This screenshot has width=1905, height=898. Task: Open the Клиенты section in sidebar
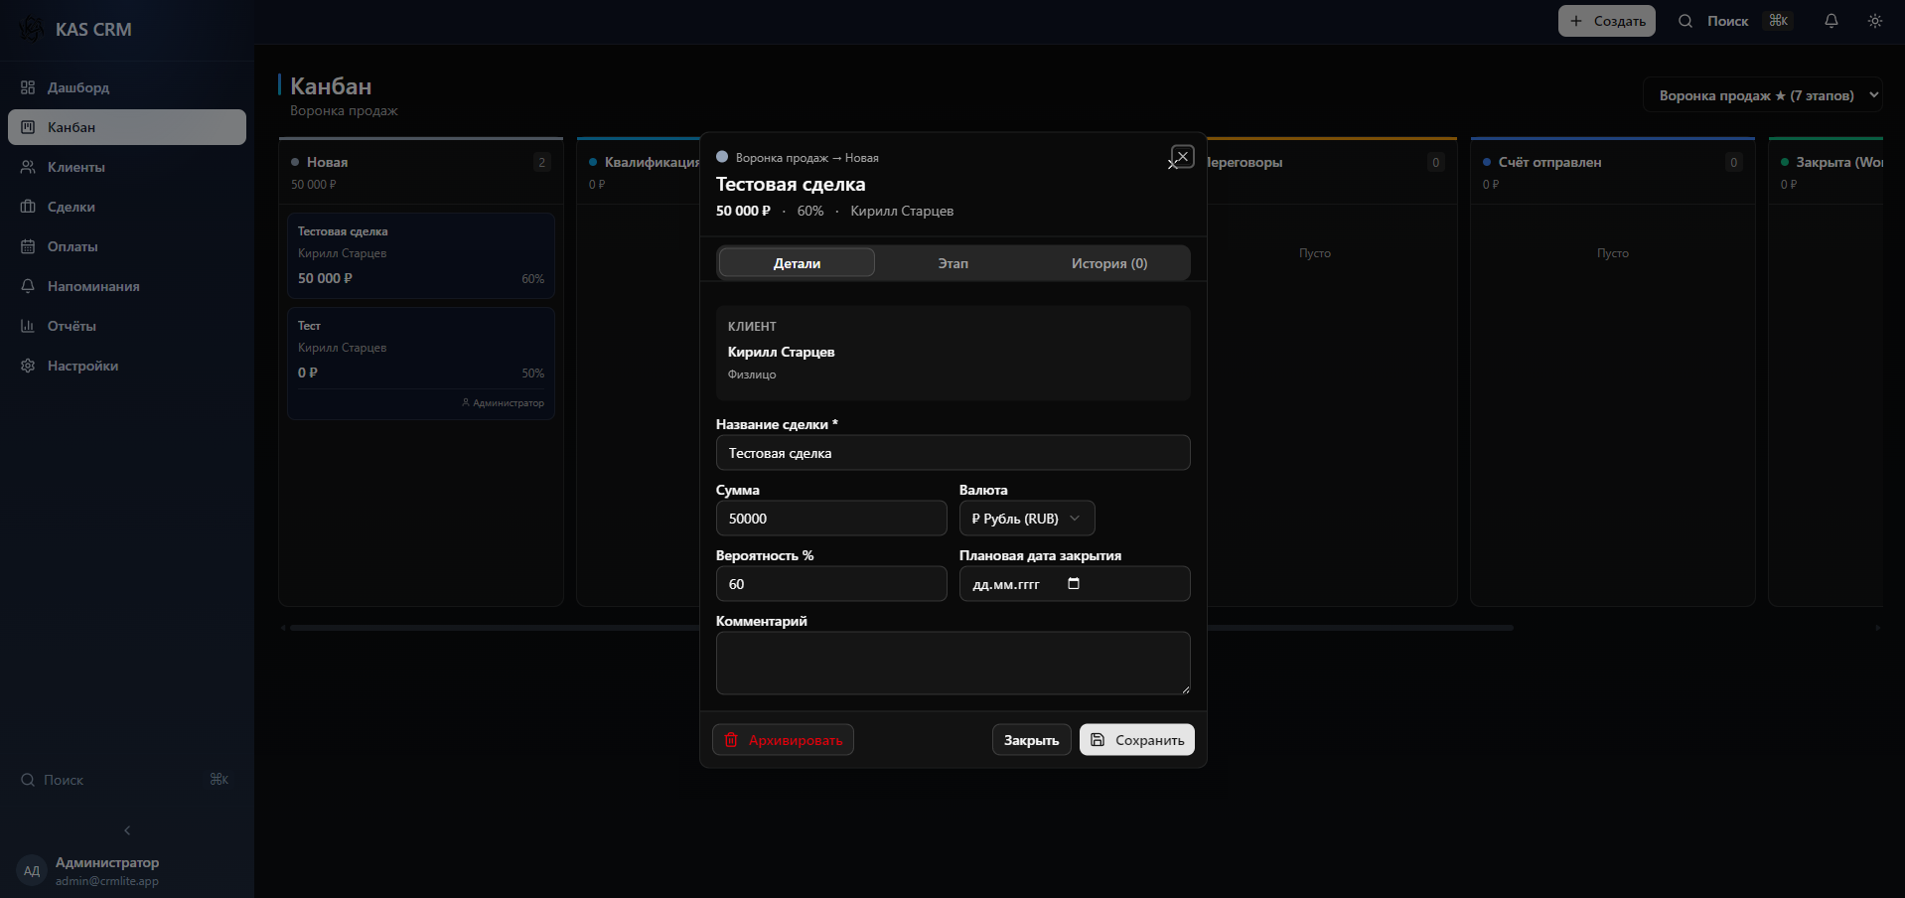(127, 167)
